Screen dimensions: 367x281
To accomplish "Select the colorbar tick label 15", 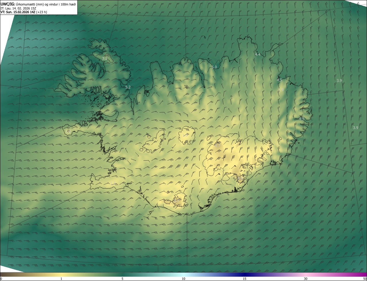I will (x=245, y=279).
